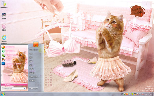
Task: Click the orange pinned program in Start menu
Action: (x=3, y=47)
